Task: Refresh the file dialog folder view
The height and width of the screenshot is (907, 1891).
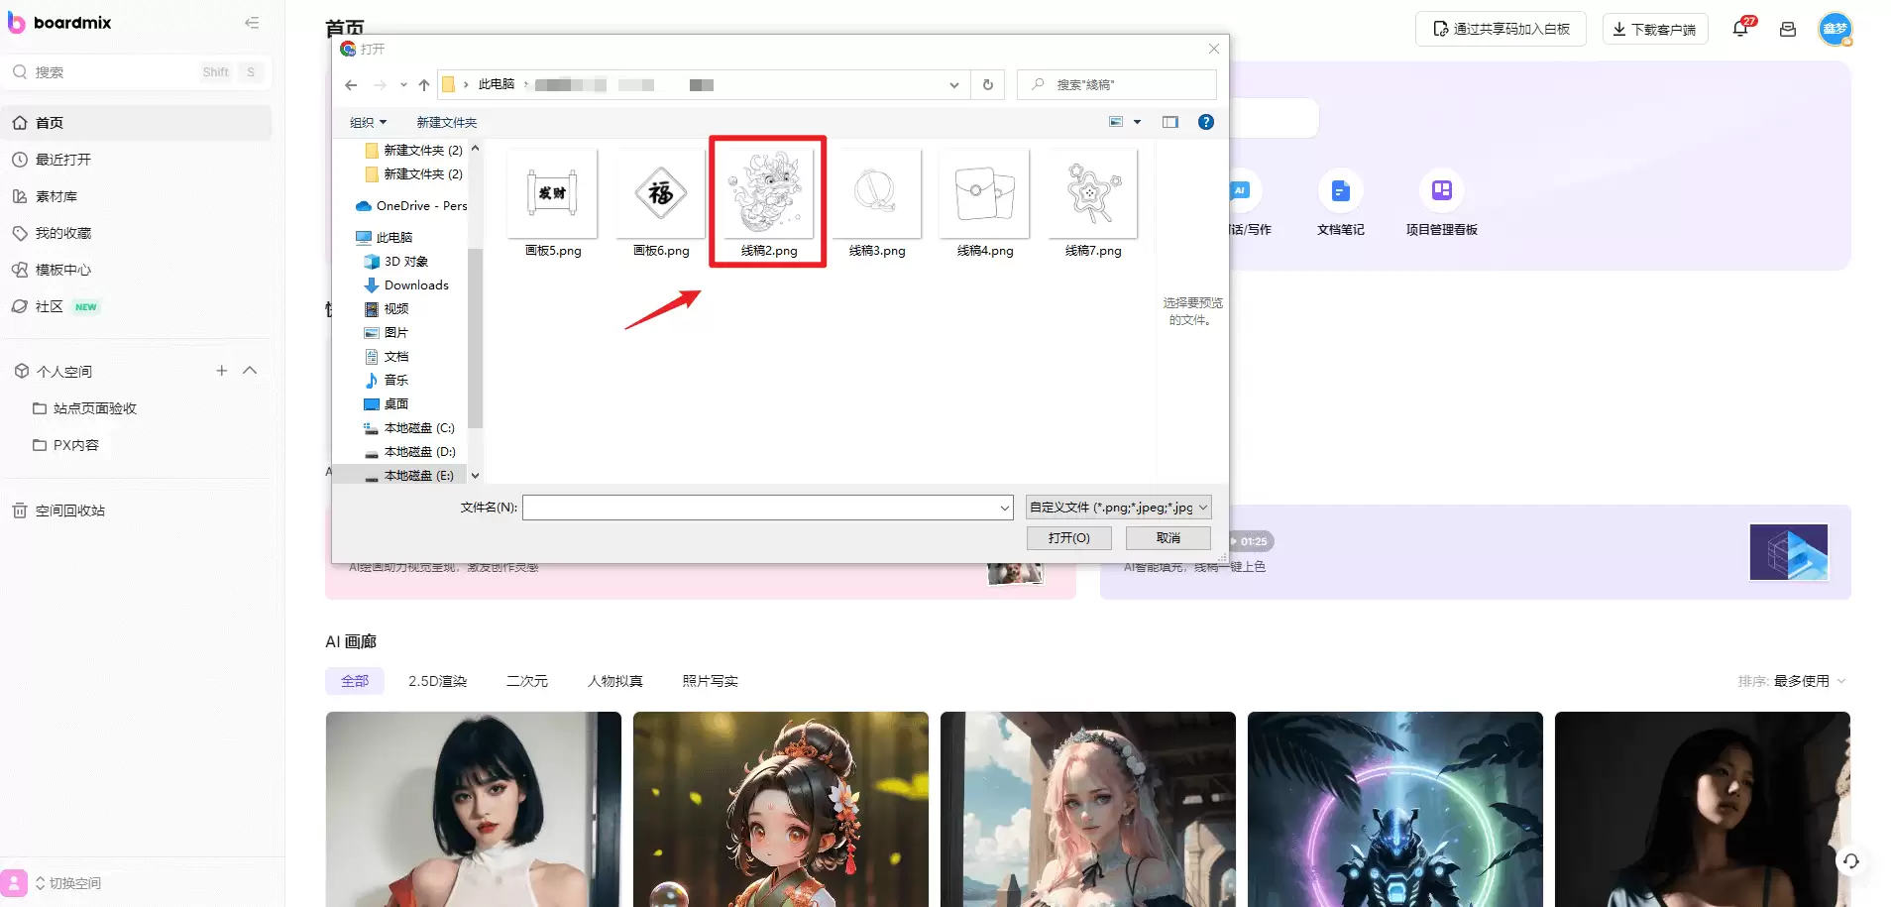Action: pyautogui.click(x=988, y=85)
